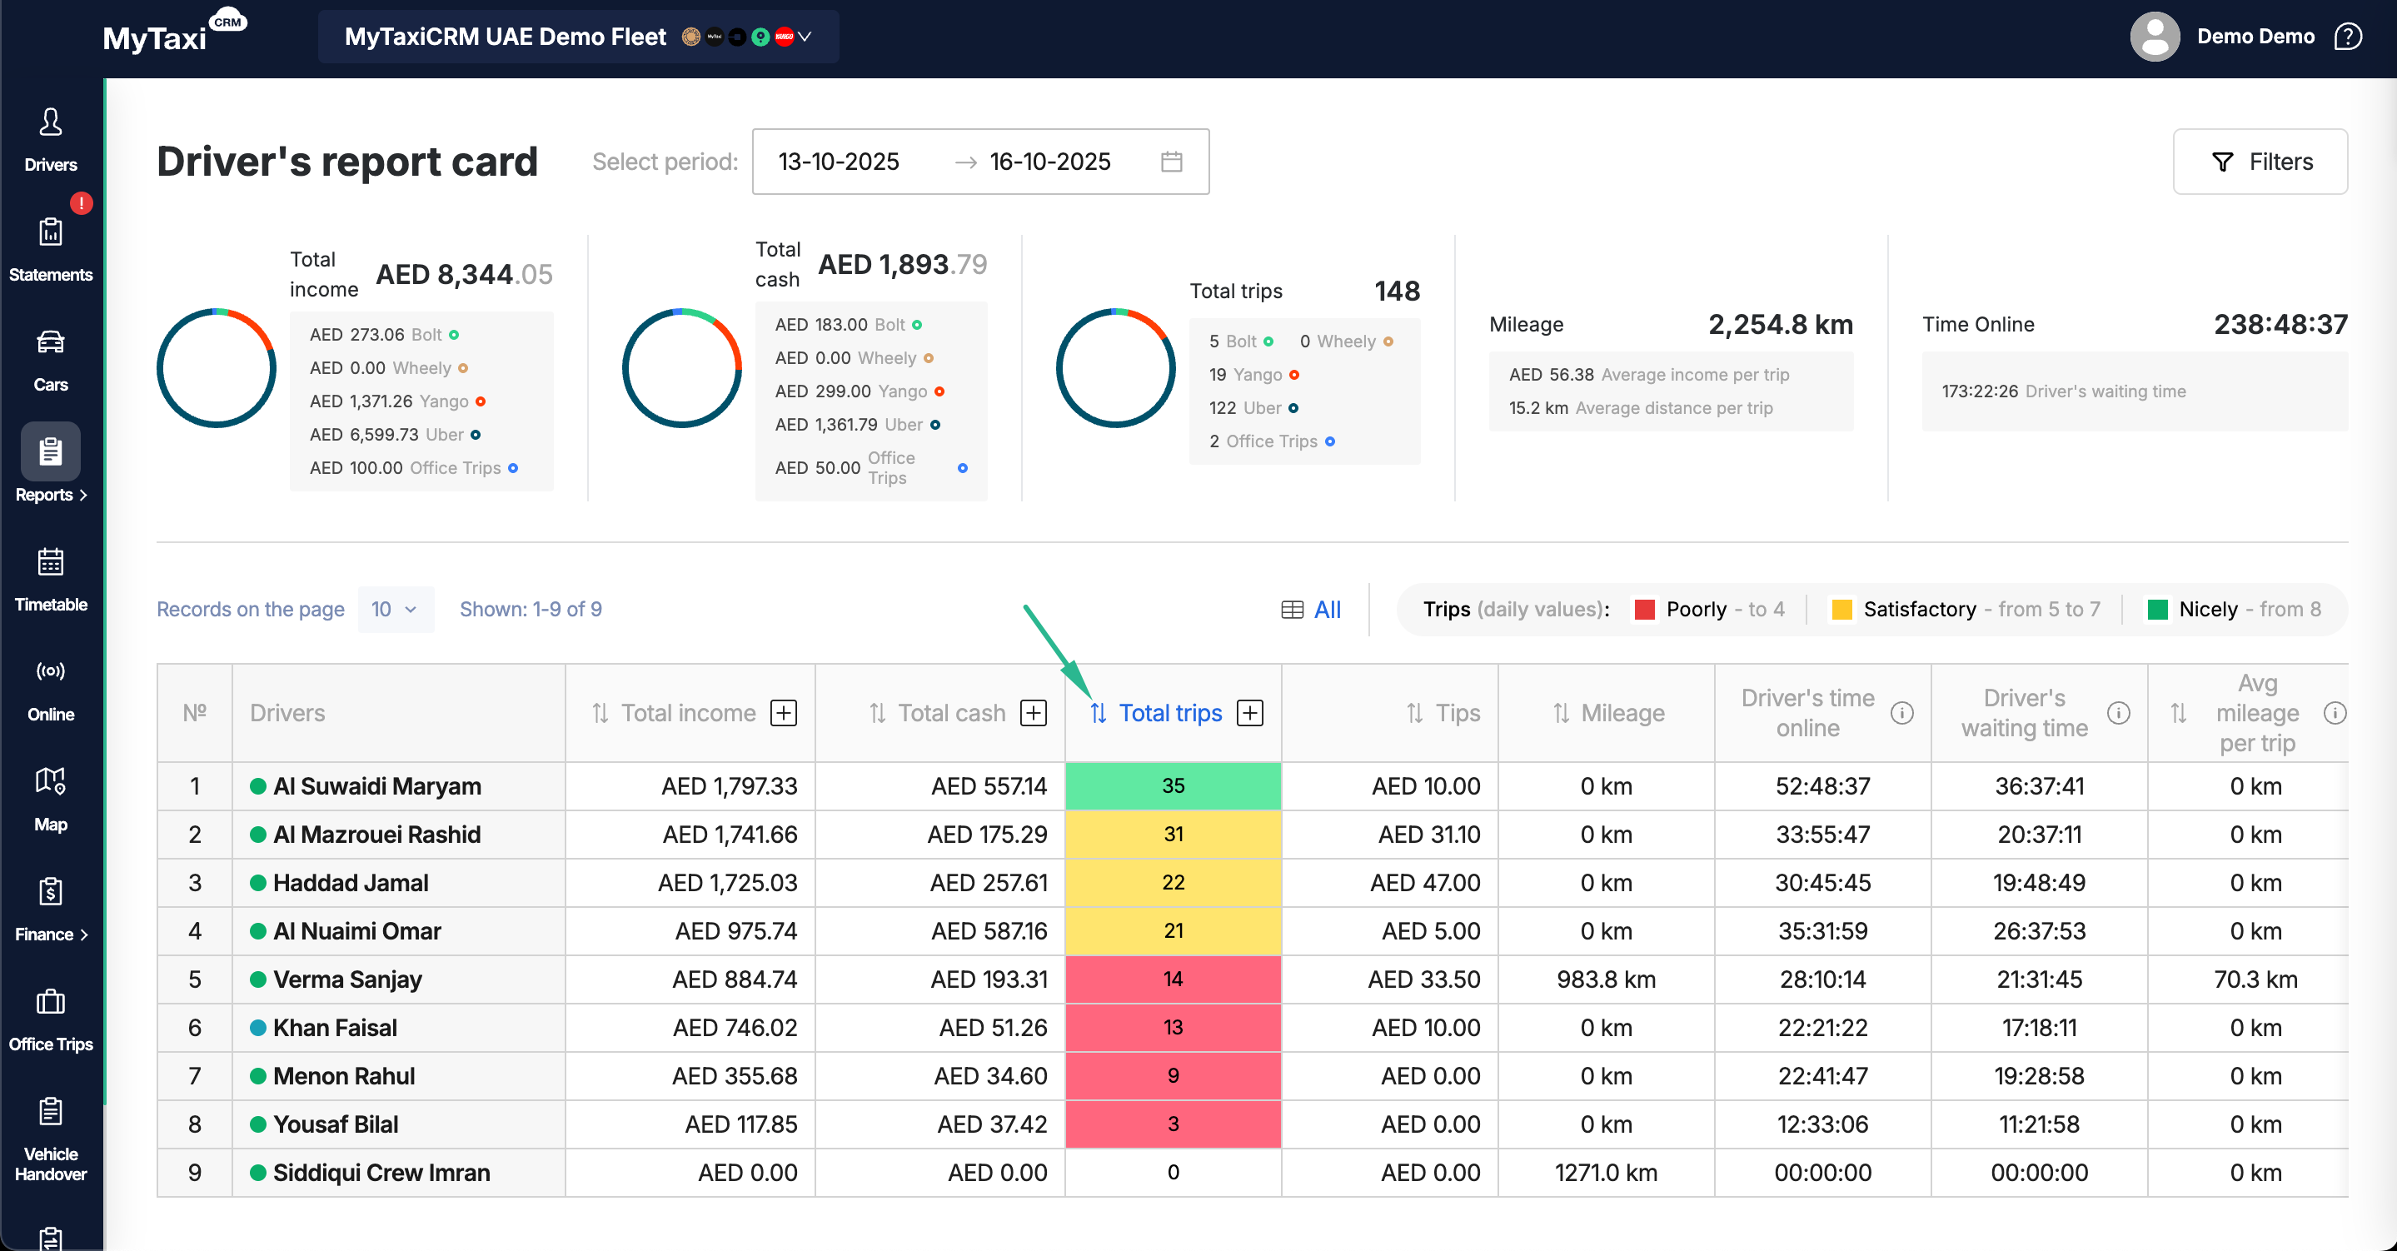Image resolution: width=2397 pixels, height=1251 pixels.
Task: Open the Online broadcast icon
Action: (50, 671)
